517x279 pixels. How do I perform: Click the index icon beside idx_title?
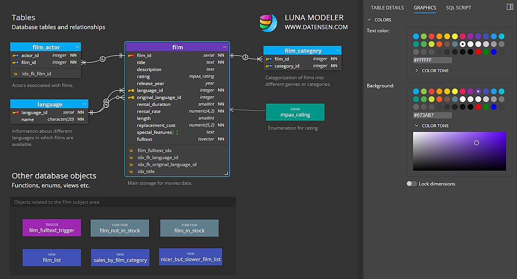pos(131,172)
